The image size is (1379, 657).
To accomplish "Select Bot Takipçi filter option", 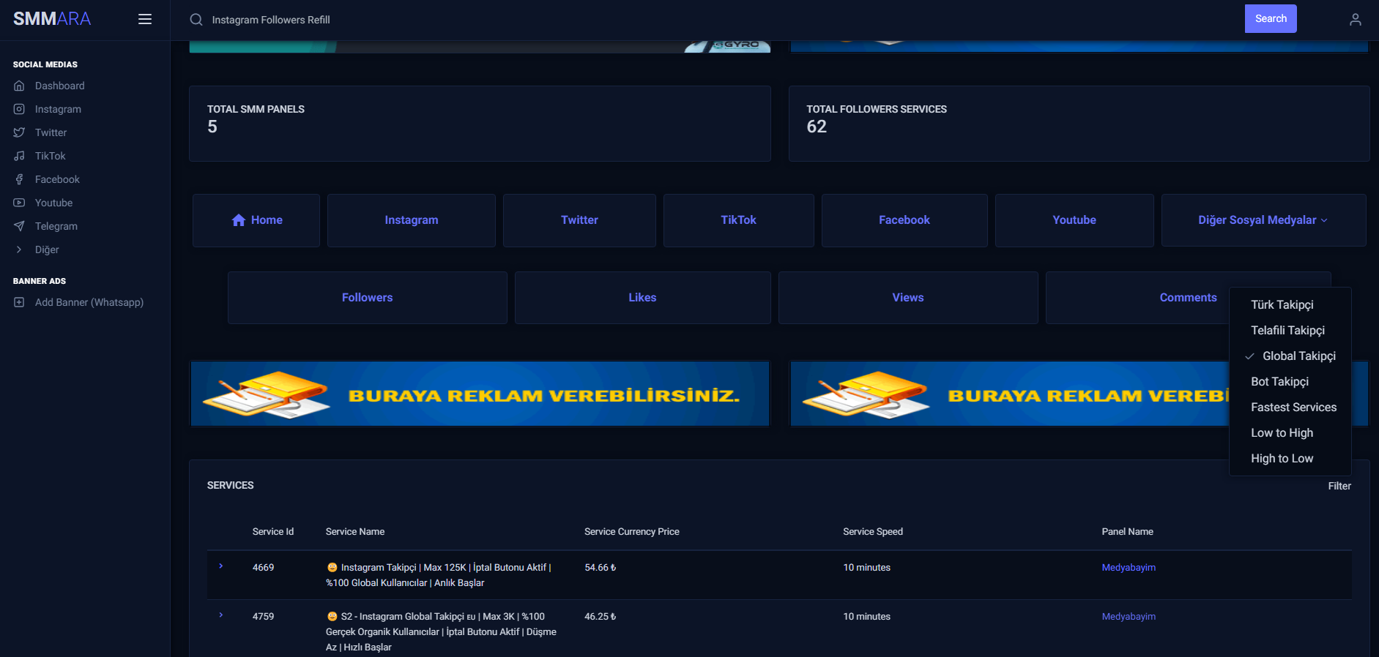I will (x=1279, y=382).
